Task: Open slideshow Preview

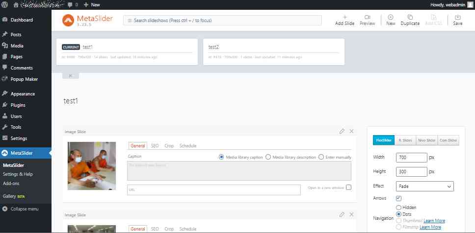Action: [x=367, y=17]
